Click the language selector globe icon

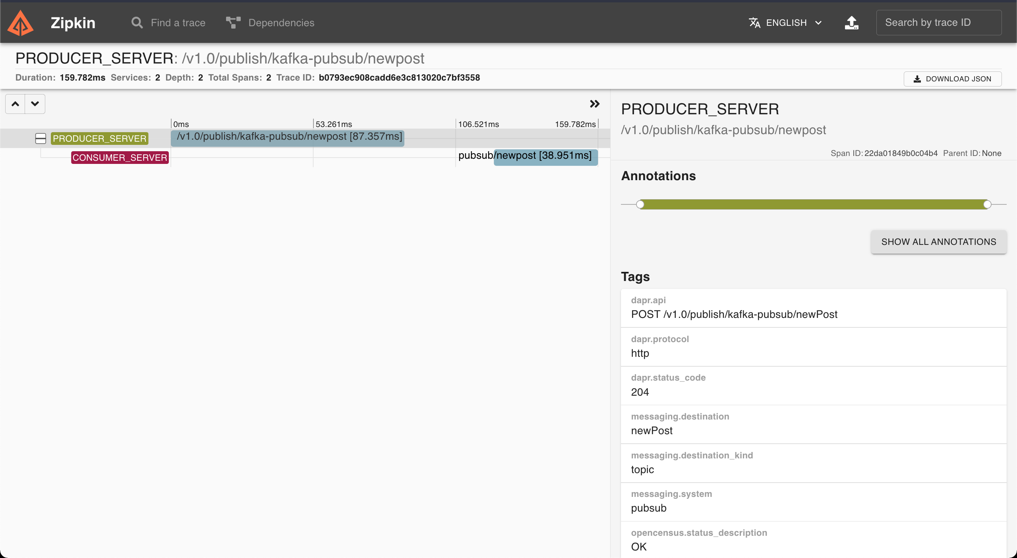pyautogui.click(x=754, y=23)
